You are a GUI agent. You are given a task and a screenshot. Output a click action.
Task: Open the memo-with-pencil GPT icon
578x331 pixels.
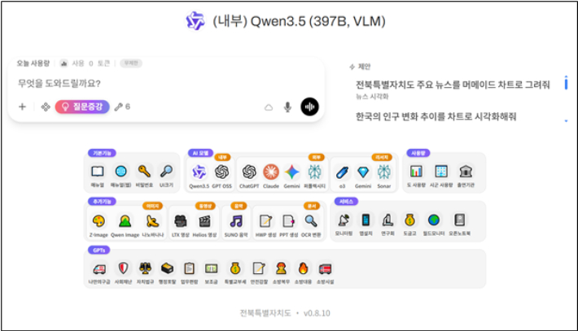[259, 268]
